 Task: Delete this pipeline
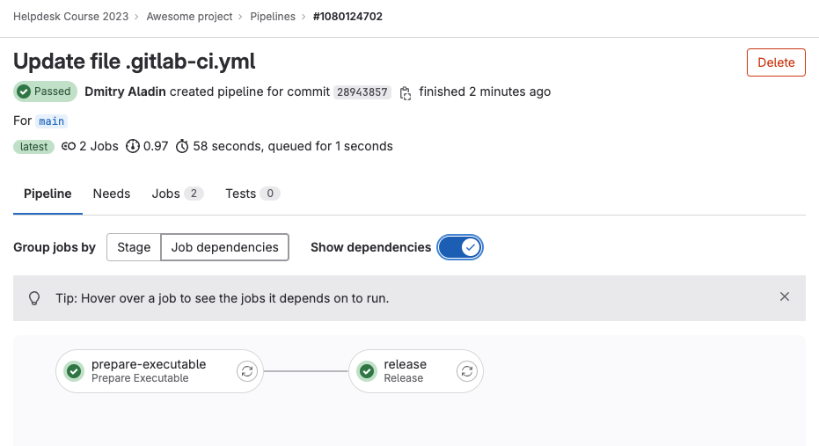(x=775, y=62)
